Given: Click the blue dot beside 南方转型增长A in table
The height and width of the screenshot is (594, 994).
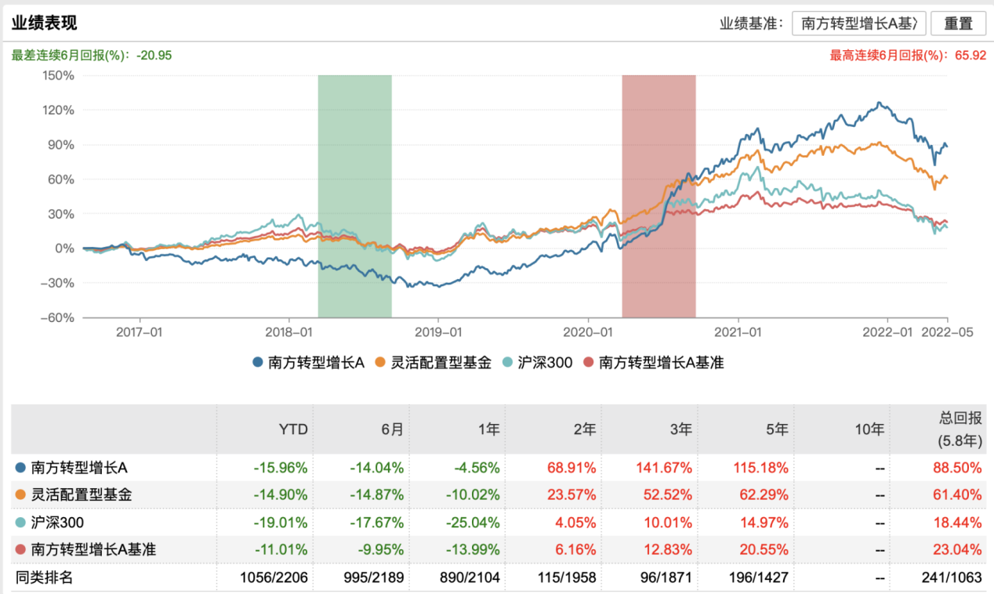Looking at the screenshot, I should coord(20,468).
